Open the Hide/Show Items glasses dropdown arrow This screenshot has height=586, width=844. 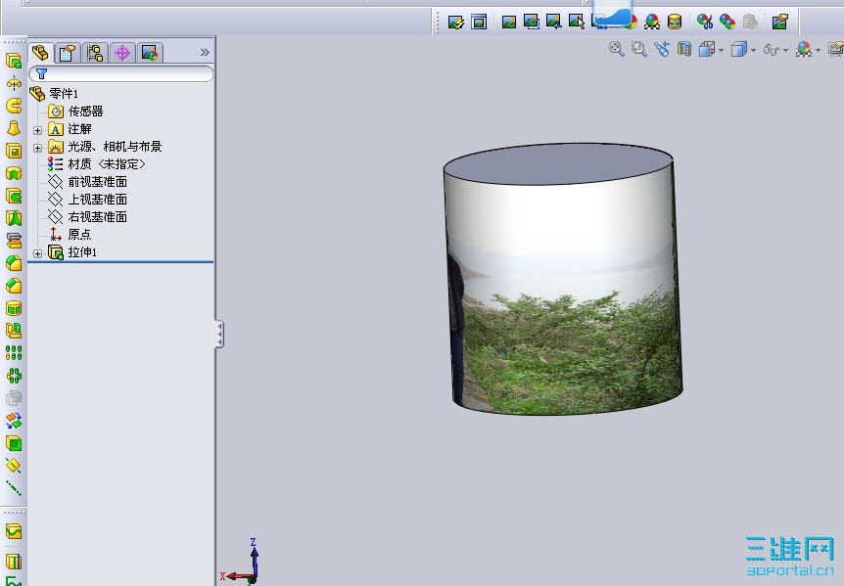coord(786,51)
